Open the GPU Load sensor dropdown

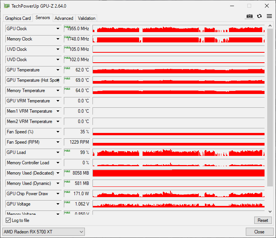pos(58,152)
